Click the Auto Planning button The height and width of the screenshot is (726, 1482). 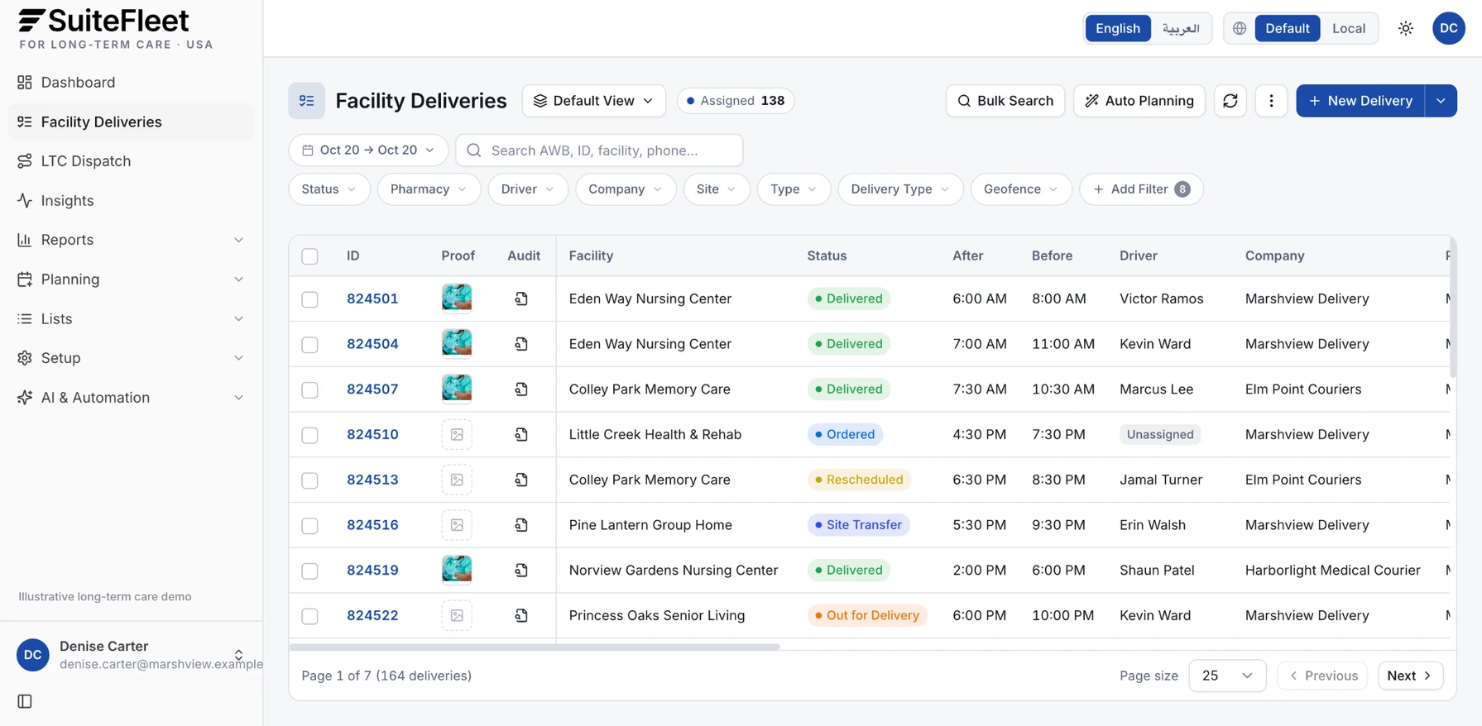[1139, 101]
